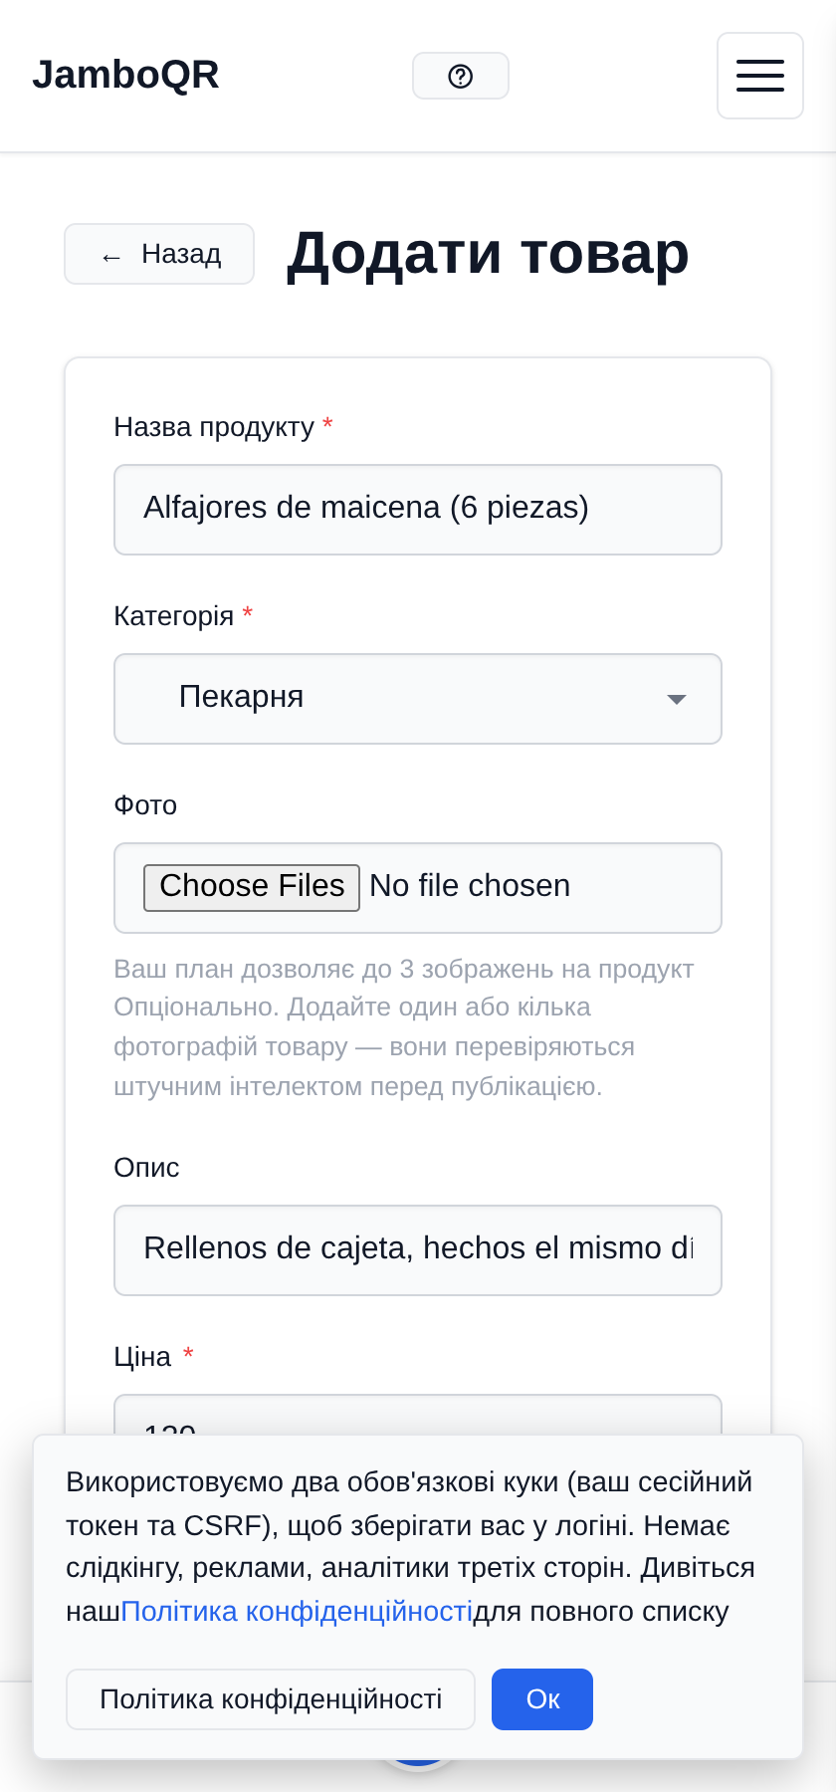Click the Додати товар page heading

488,254
